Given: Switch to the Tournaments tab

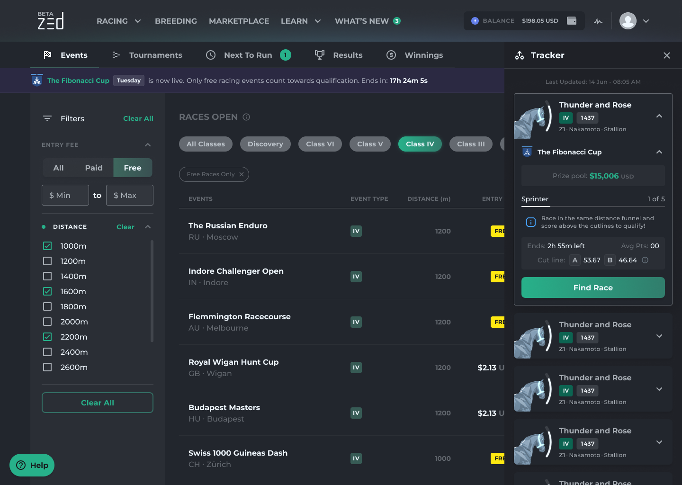Looking at the screenshot, I should point(147,55).
